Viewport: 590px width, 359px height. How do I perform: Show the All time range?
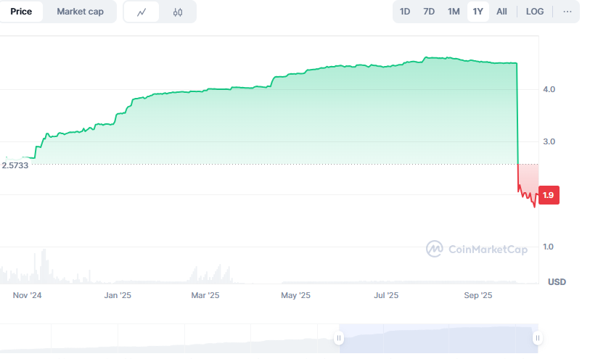pyautogui.click(x=501, y=12)
